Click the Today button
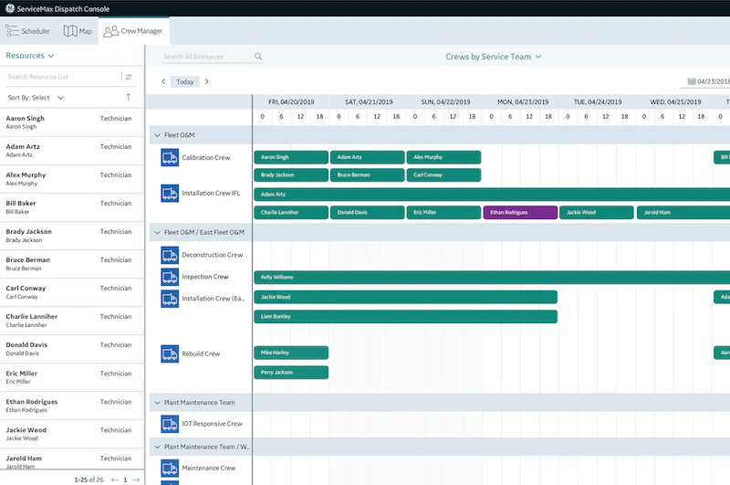Screen dimensions: 730x485 pos(185,81)
